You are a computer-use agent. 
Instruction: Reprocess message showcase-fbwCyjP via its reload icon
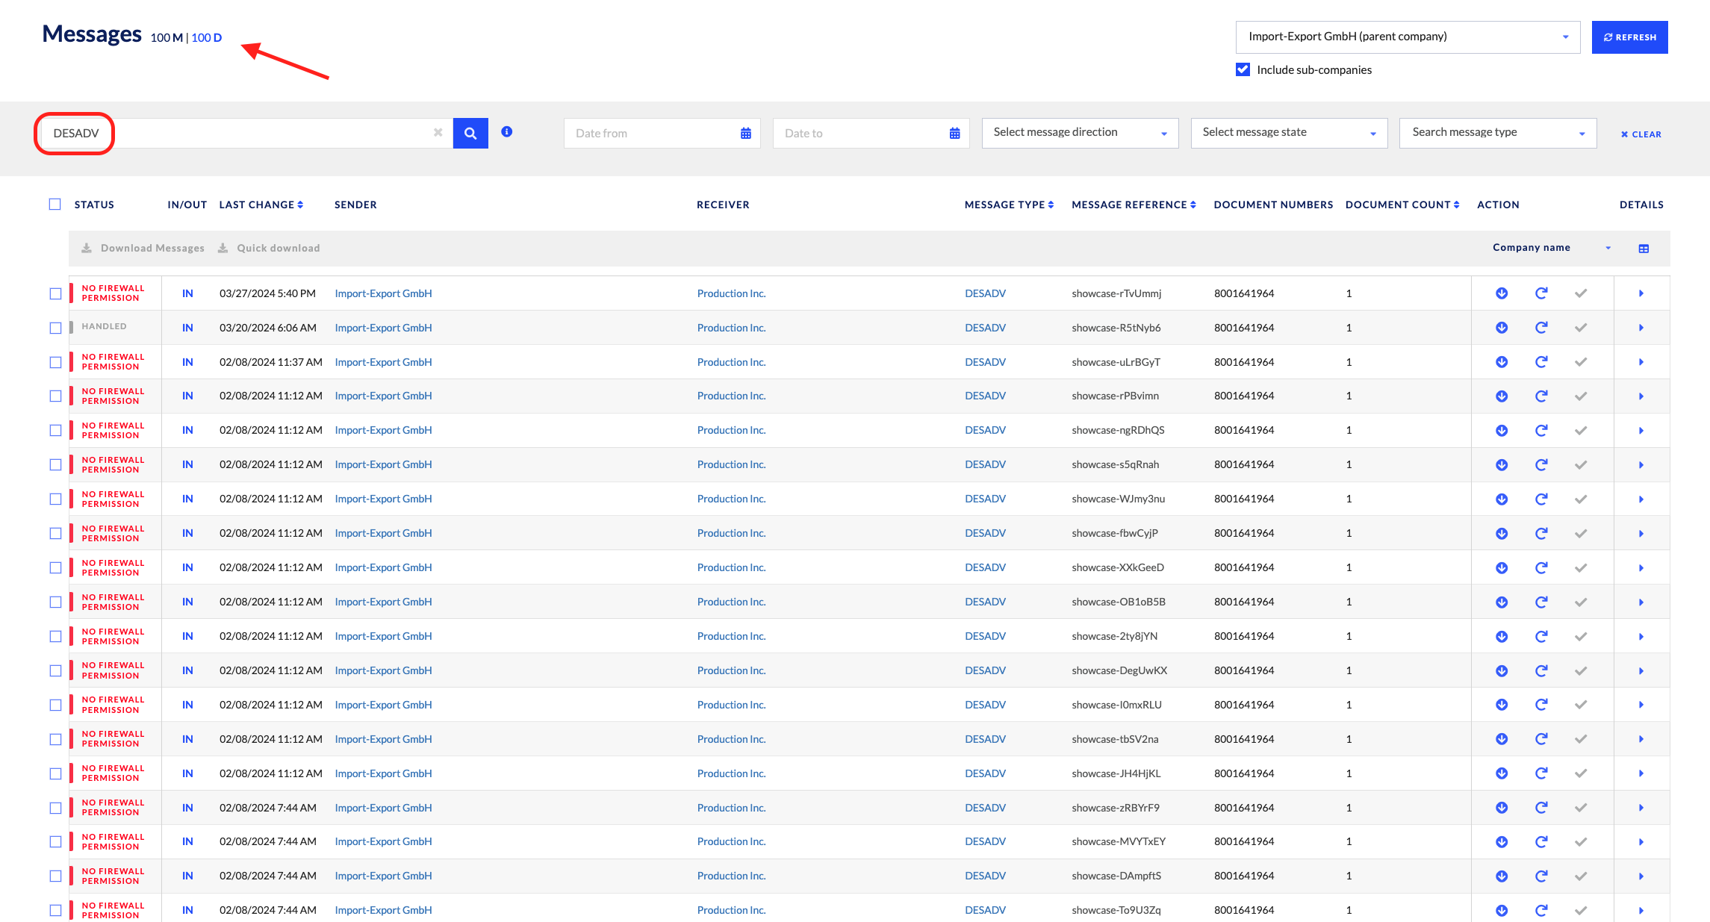pos(1541,534)
